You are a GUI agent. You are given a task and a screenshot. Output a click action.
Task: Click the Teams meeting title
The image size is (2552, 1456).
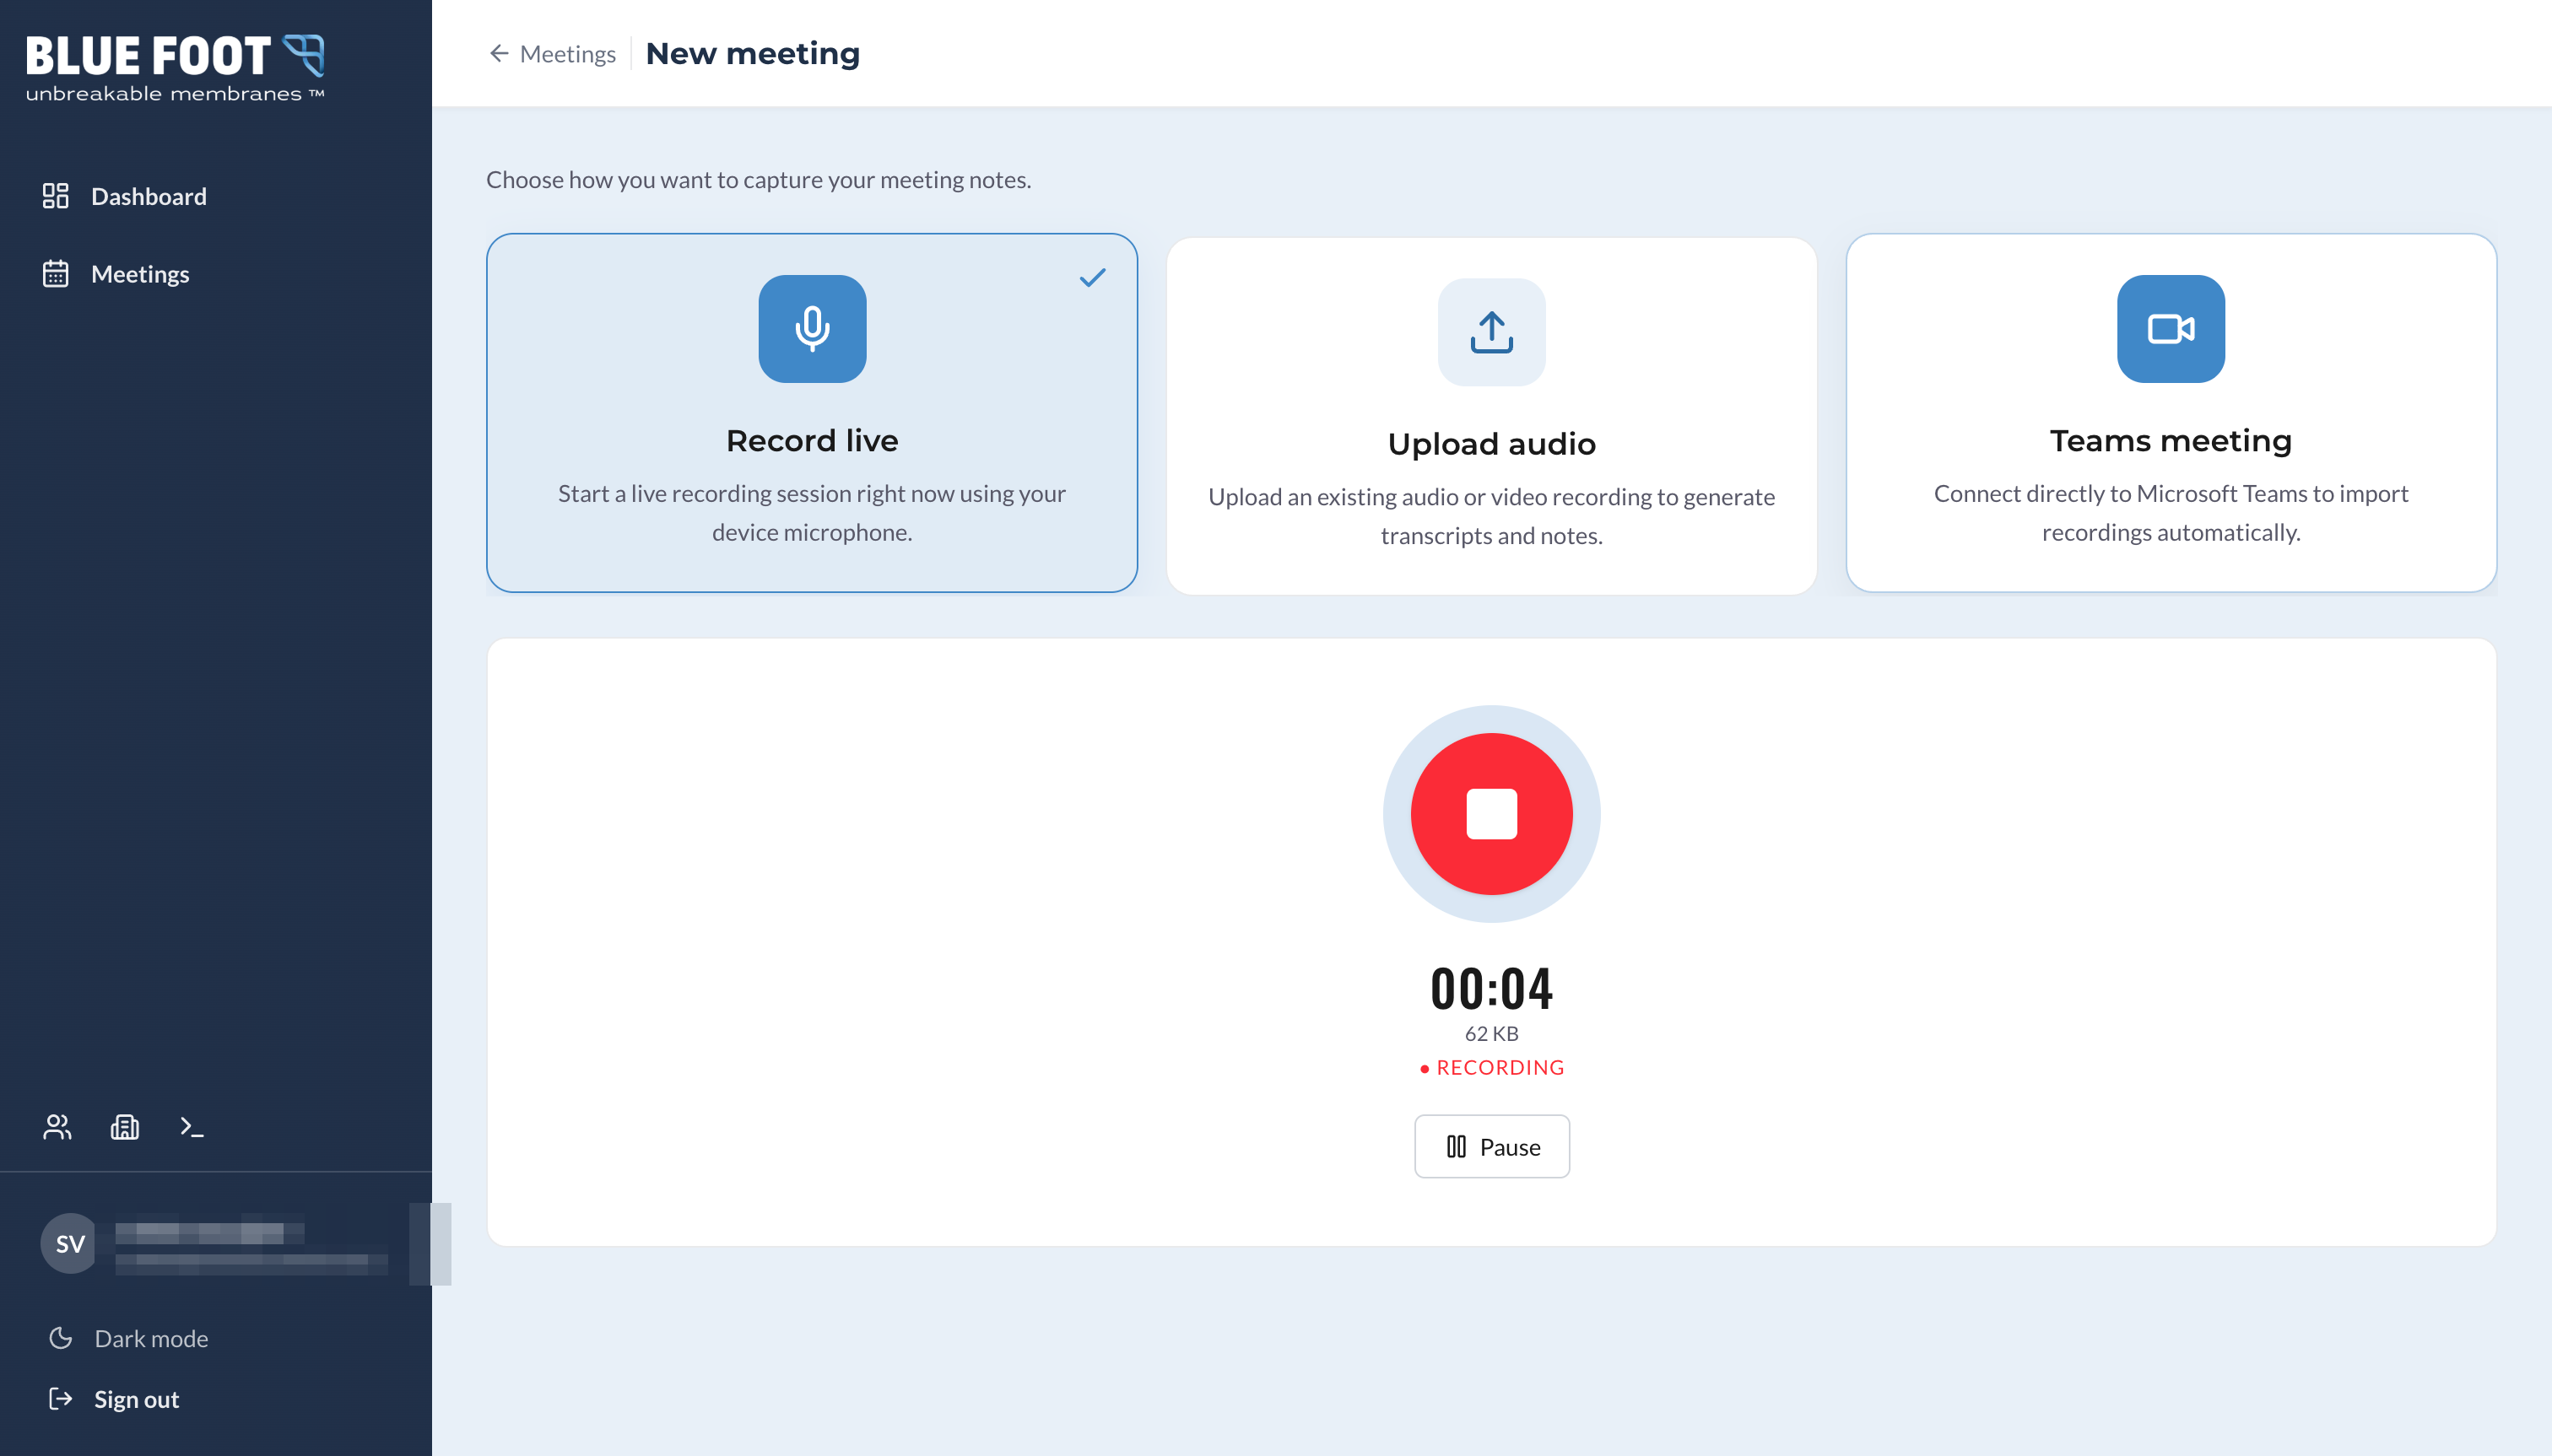[x=2171, y=441]
